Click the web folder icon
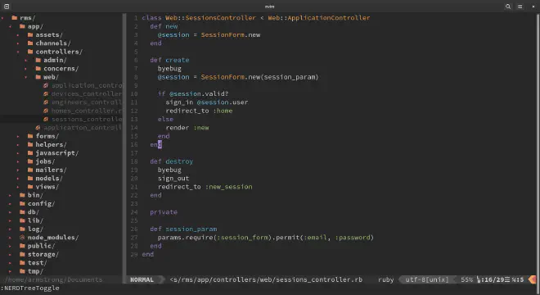 click(x=38, y=77)
